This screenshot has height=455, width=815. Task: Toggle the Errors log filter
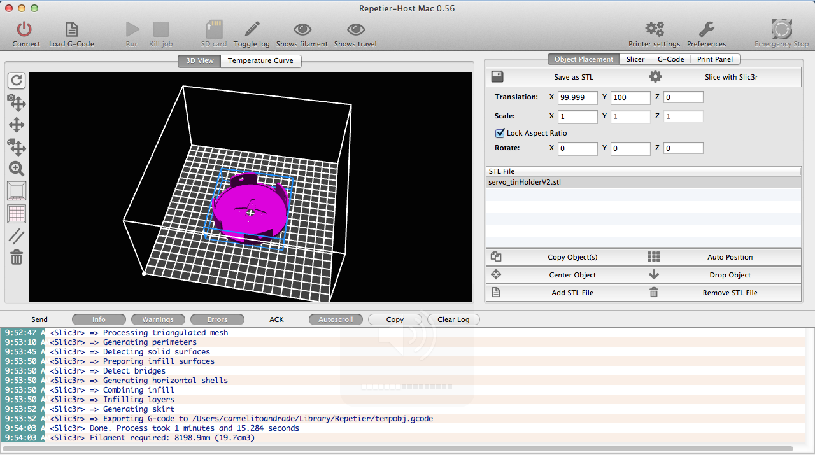point(217,319)
